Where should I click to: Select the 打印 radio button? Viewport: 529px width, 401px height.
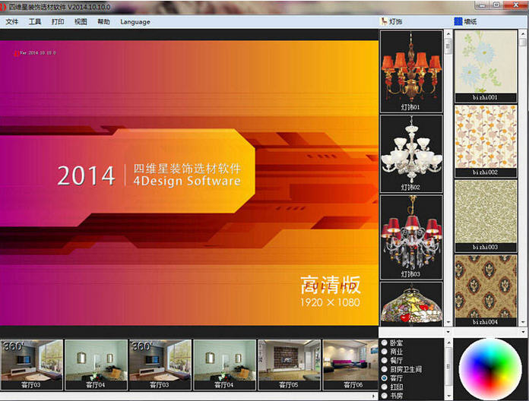pyautogui.click(x=385, y=387)
